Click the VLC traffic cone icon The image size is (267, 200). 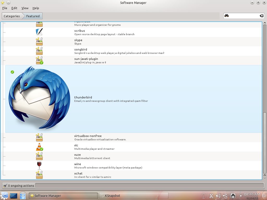click(39, 147)
